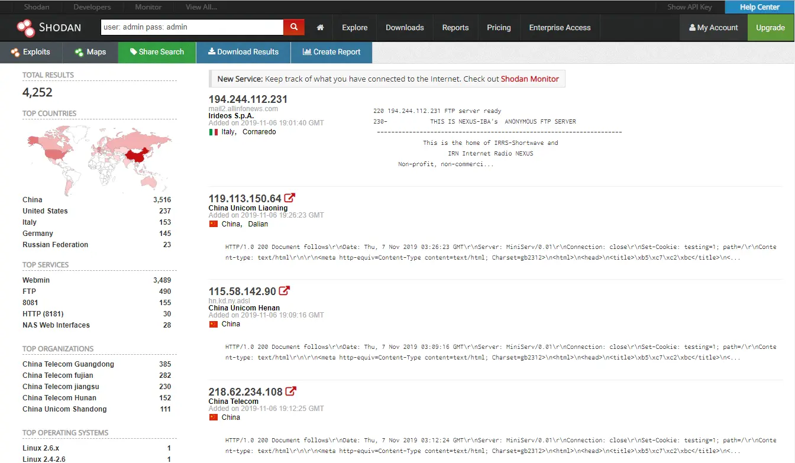The image size is (795, 463).
Task: Filter by service Webmin
Action: [x=36, y=280]
